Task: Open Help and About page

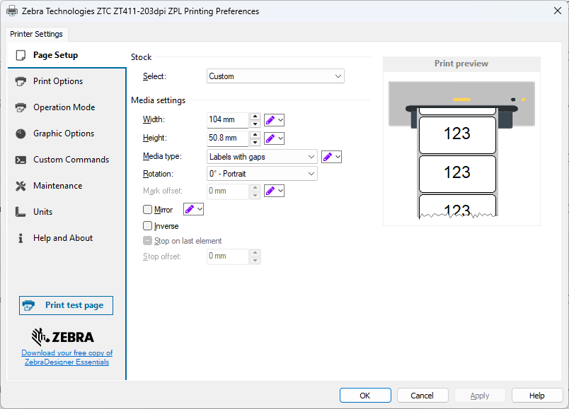Action: pyautogui.click(x=67, y=238)
